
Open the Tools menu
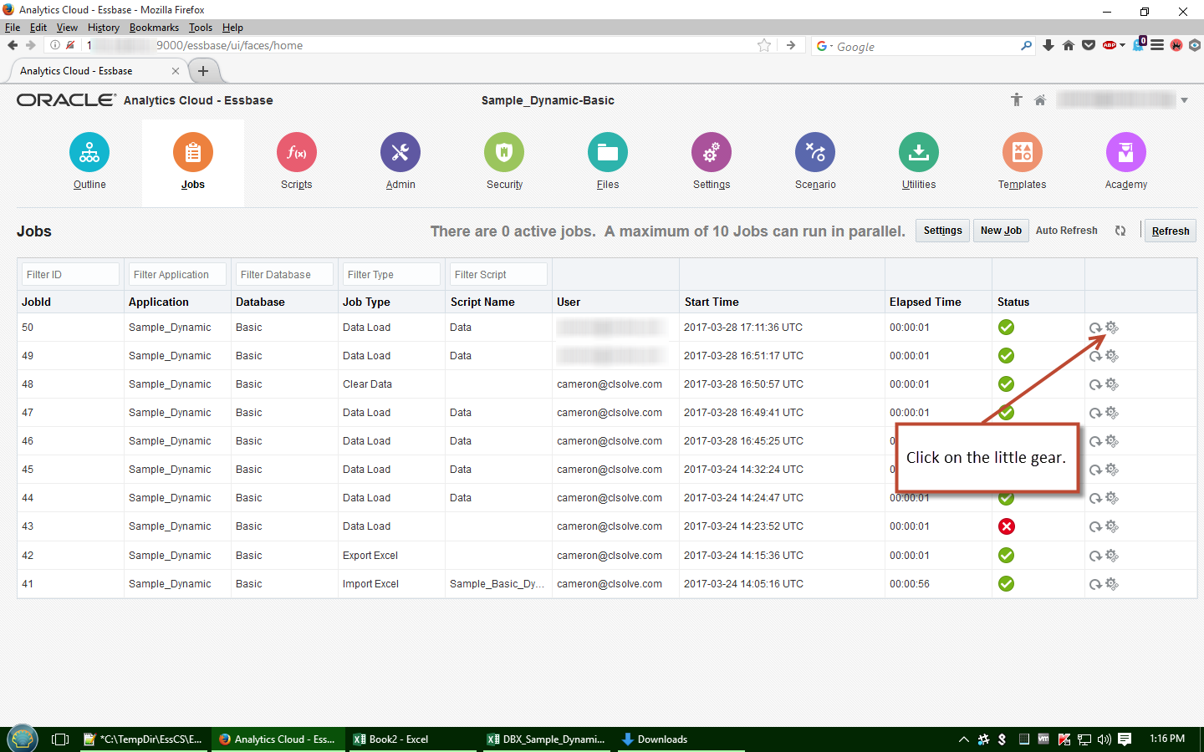point(201,28)
